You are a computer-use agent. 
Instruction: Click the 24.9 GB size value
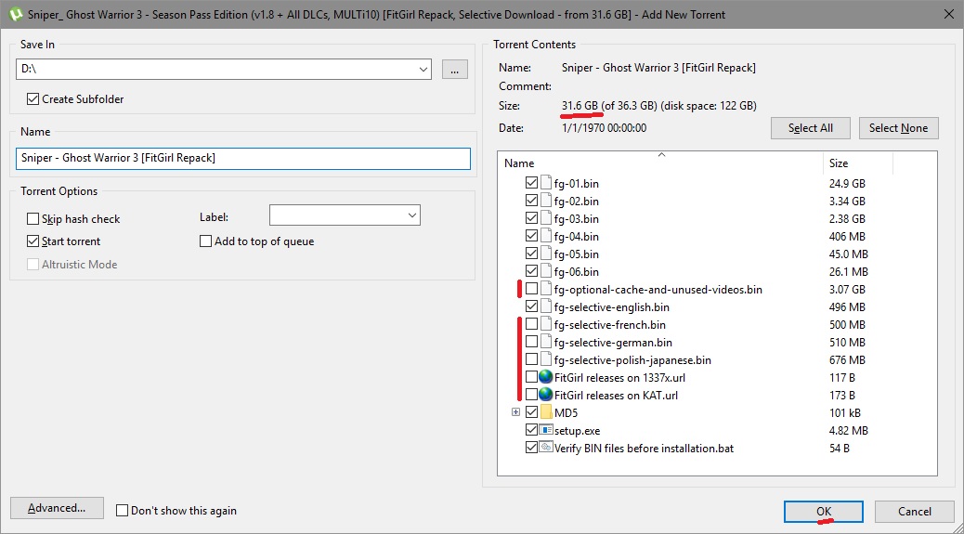(x=847, y=184)
